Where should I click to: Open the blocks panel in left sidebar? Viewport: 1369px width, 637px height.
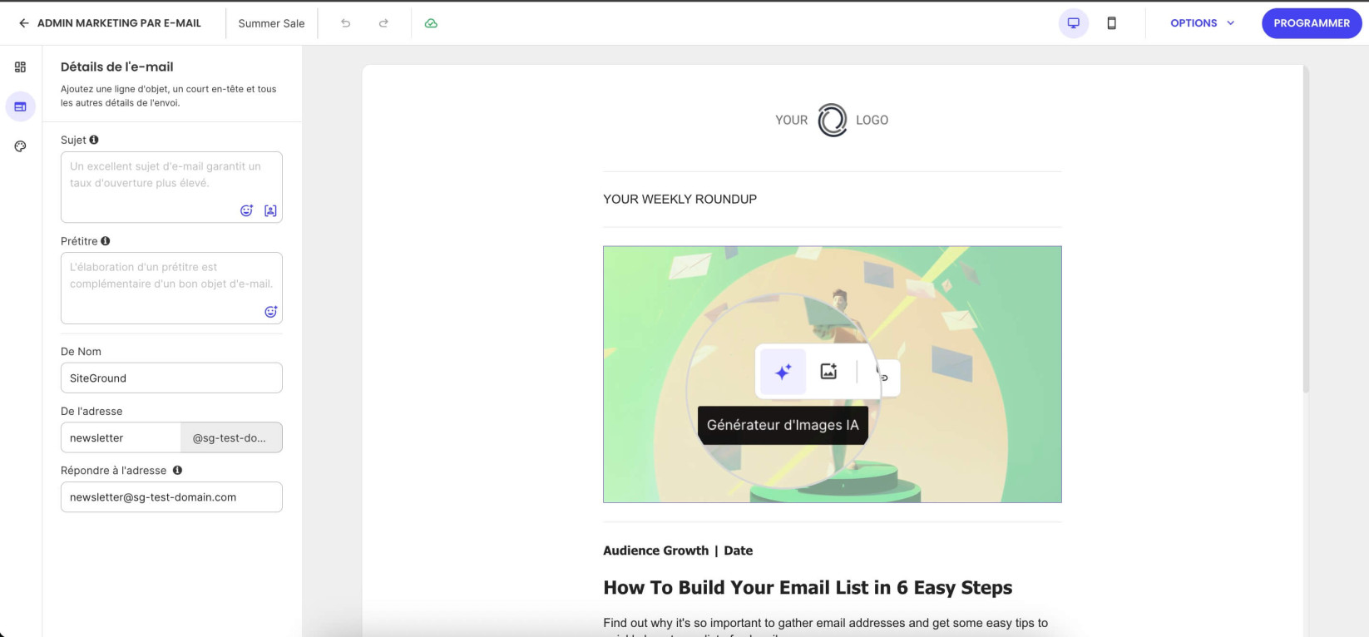click(20, 67)
